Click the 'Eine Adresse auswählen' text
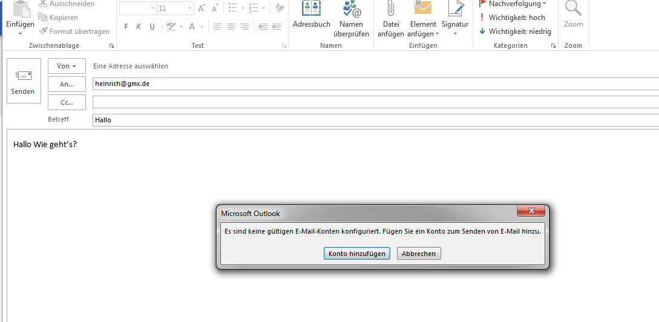This screenshot has height=322, width=659. tap(131, 66)
